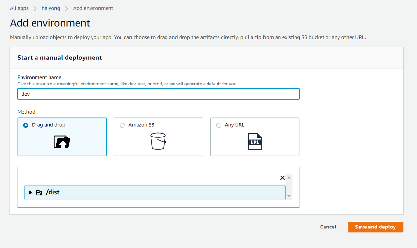The image size is (417, 248).
Task: Select the Amazon S3 radio button
Action: pyautogui.click(x=122, y=125)
